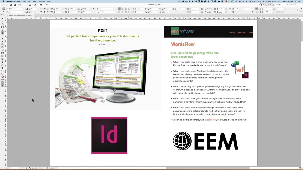The width and height of the screenshot is (303, 170).
Task: Select the Selection tool arrow
Action: pos(3,18)
